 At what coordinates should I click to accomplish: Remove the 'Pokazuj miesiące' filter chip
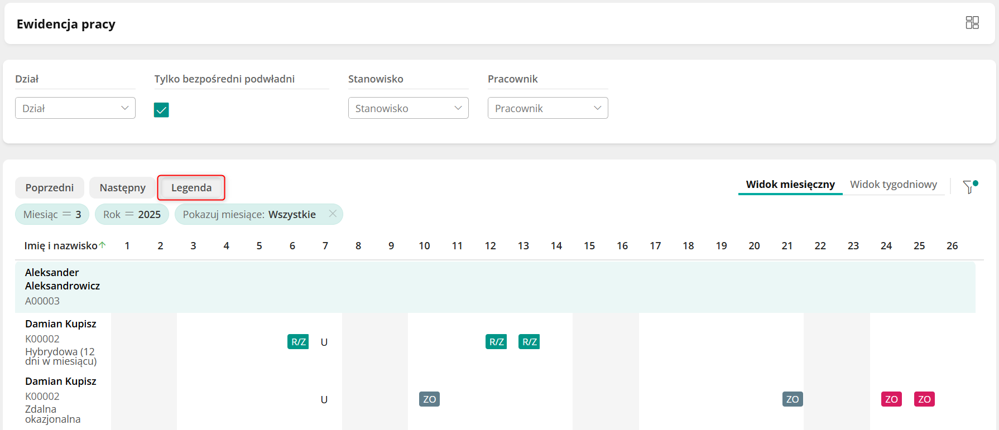[333, 214]
